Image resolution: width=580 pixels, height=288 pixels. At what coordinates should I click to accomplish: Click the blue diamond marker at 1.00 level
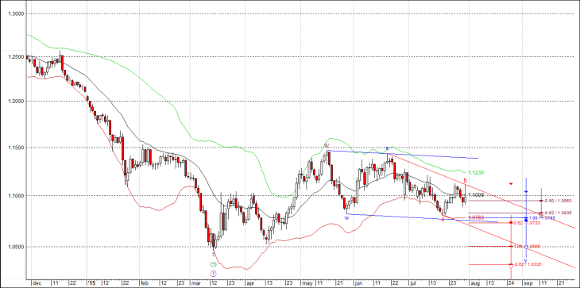[x=526, y=221]
